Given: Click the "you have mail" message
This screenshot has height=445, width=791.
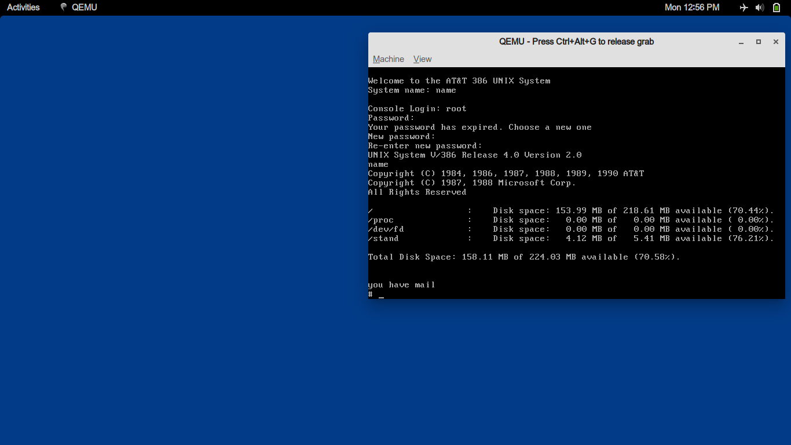Looking at the screenshot, I should pos(401,284).
